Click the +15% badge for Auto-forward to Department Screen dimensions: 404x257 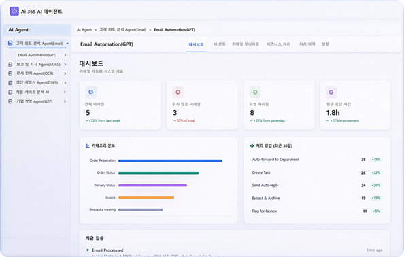(376, 160)
